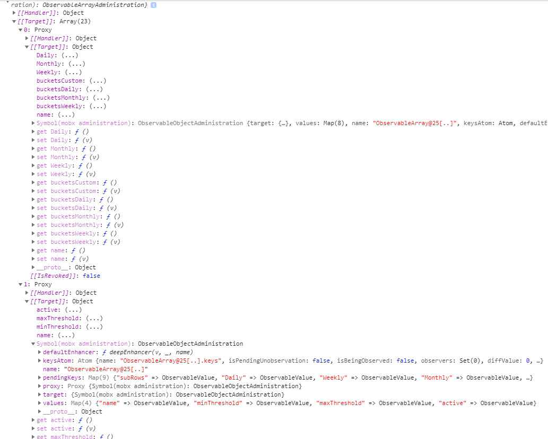Expand the get bucketsDaily getter

pyautogui.click(x=33, y=199)
